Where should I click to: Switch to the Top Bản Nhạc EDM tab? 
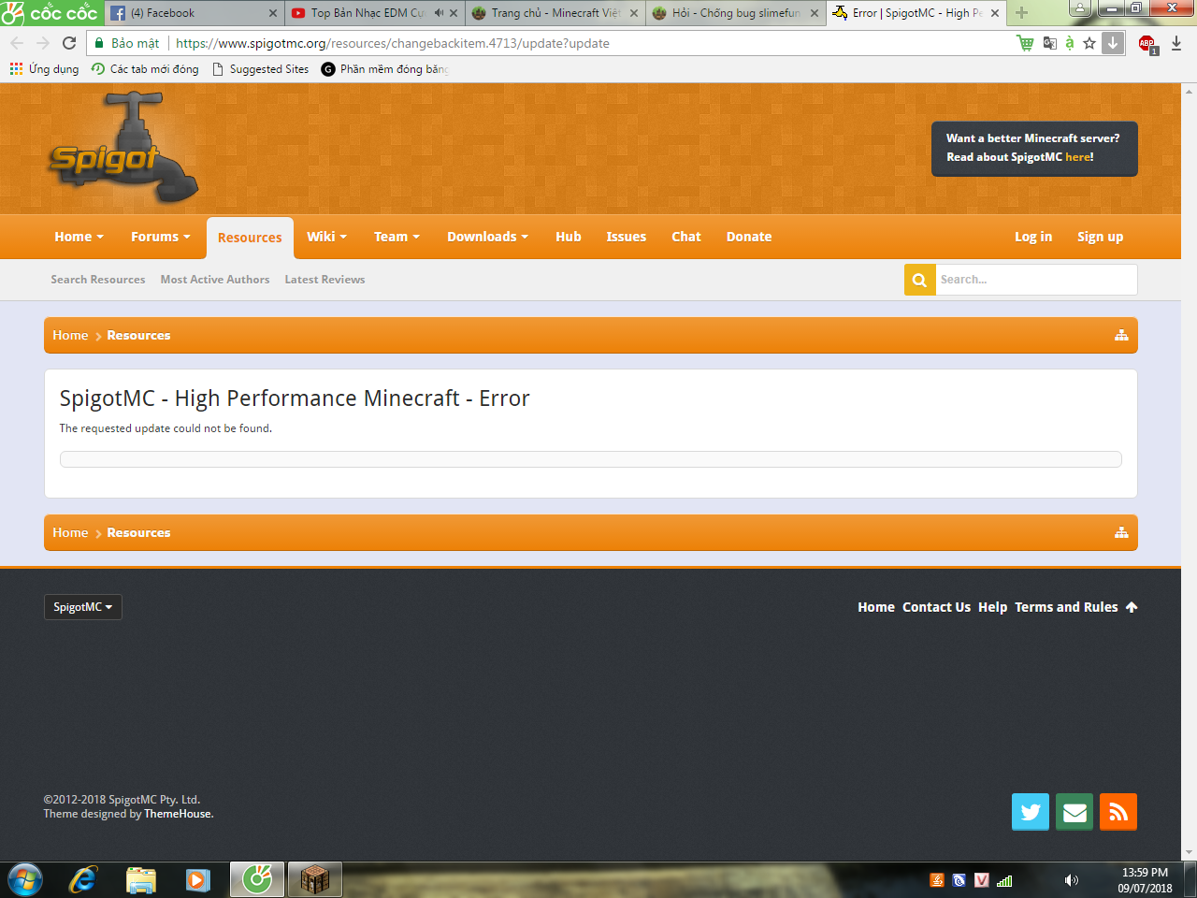374,13
